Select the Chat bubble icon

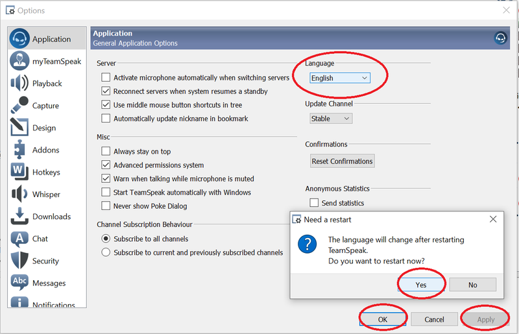click(19, 238)
